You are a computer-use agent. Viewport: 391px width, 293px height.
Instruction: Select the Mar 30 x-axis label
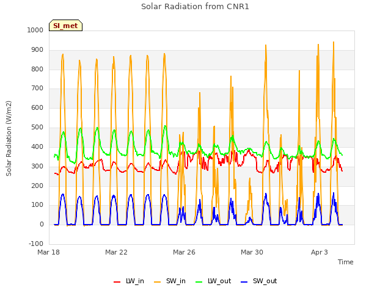(252, 252)
